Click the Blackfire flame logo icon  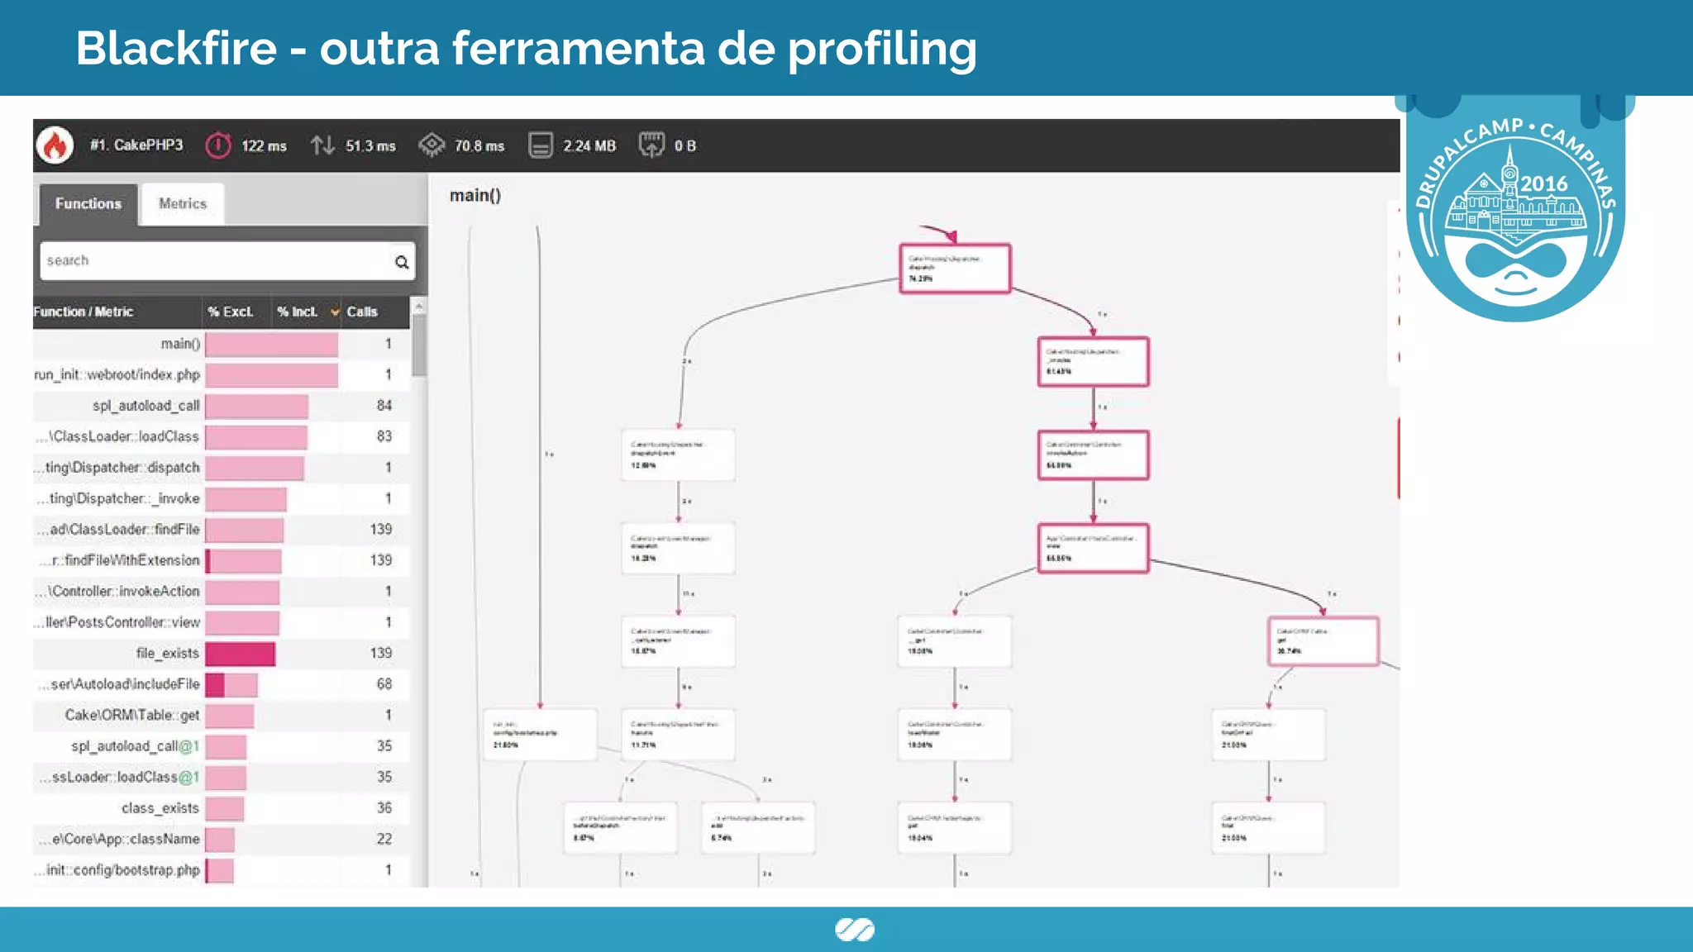pyautogui.click(x=55, y=145)
